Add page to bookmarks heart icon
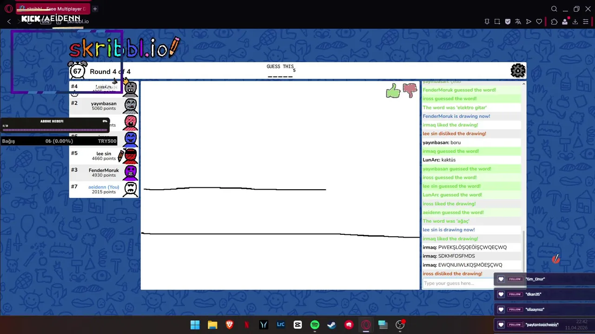Screen dimensions: 595x334 (539, 21)
